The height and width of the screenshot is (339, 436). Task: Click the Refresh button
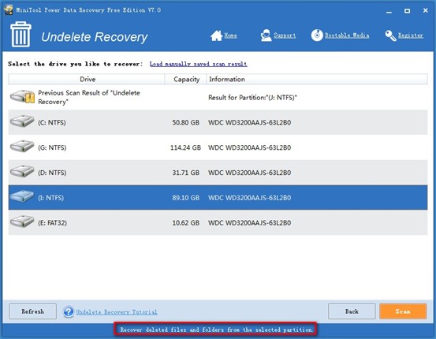(x=33, y=311)
